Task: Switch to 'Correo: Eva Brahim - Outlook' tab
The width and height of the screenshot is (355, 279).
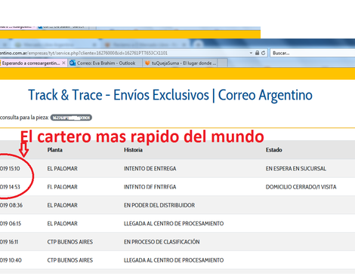Action: (105, 63)
